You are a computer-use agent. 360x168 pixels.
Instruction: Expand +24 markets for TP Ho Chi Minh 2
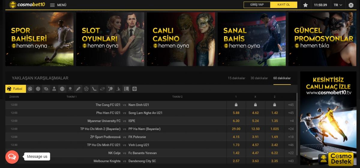tap(290, 129)
